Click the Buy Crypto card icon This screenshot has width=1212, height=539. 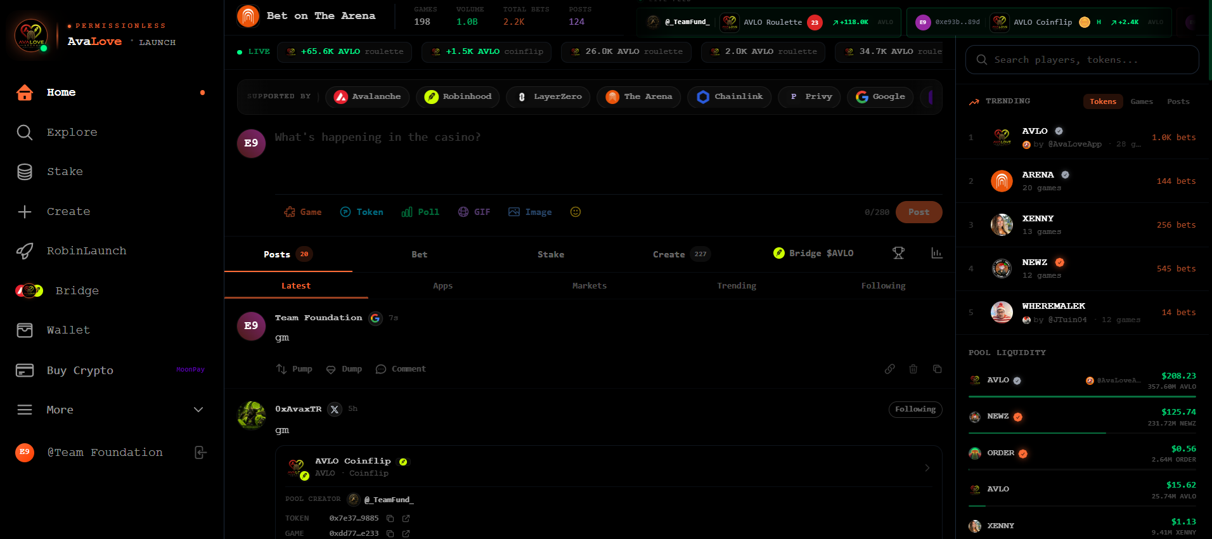(x=25, y=370)
